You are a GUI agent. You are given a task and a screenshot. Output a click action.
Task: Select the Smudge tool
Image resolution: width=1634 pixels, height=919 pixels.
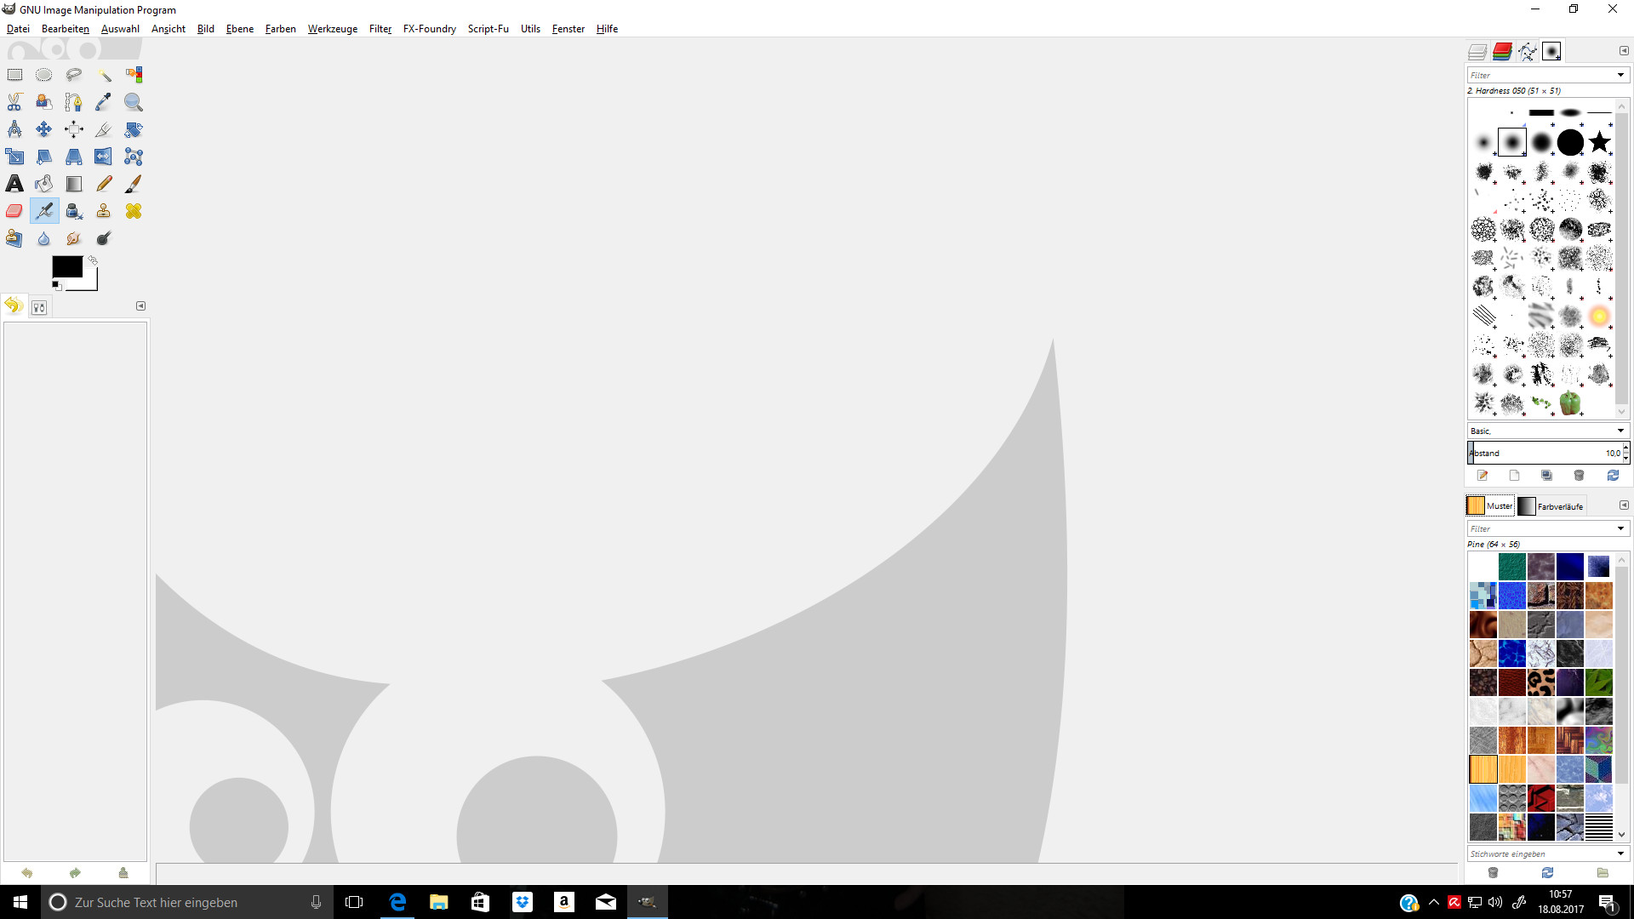point(74,238)
